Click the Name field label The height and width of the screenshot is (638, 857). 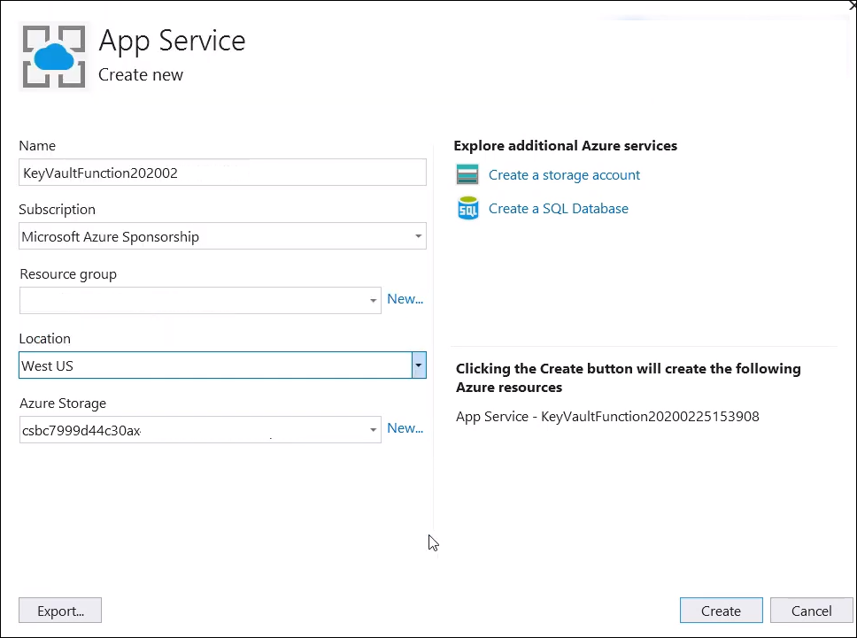37,146
